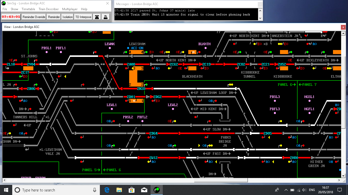Open the People icon in system tray

pyautogui.click(x=277, y=190)
